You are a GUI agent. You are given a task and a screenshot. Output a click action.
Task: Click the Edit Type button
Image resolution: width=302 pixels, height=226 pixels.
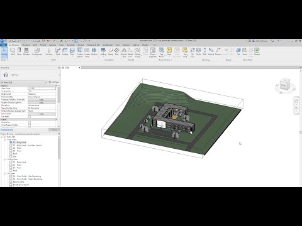pyautogui.click(x=53, y=82)
